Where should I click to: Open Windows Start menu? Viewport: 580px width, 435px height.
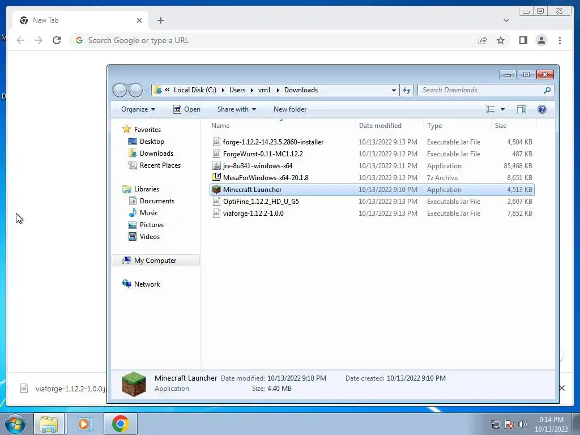point(15,424)
